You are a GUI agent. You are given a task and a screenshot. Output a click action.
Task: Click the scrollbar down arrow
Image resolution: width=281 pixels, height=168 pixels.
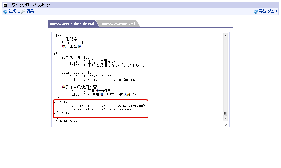[225, 119]
